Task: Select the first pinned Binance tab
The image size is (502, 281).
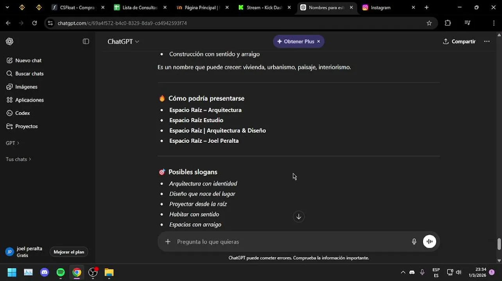Action: [x=22, y=7]
